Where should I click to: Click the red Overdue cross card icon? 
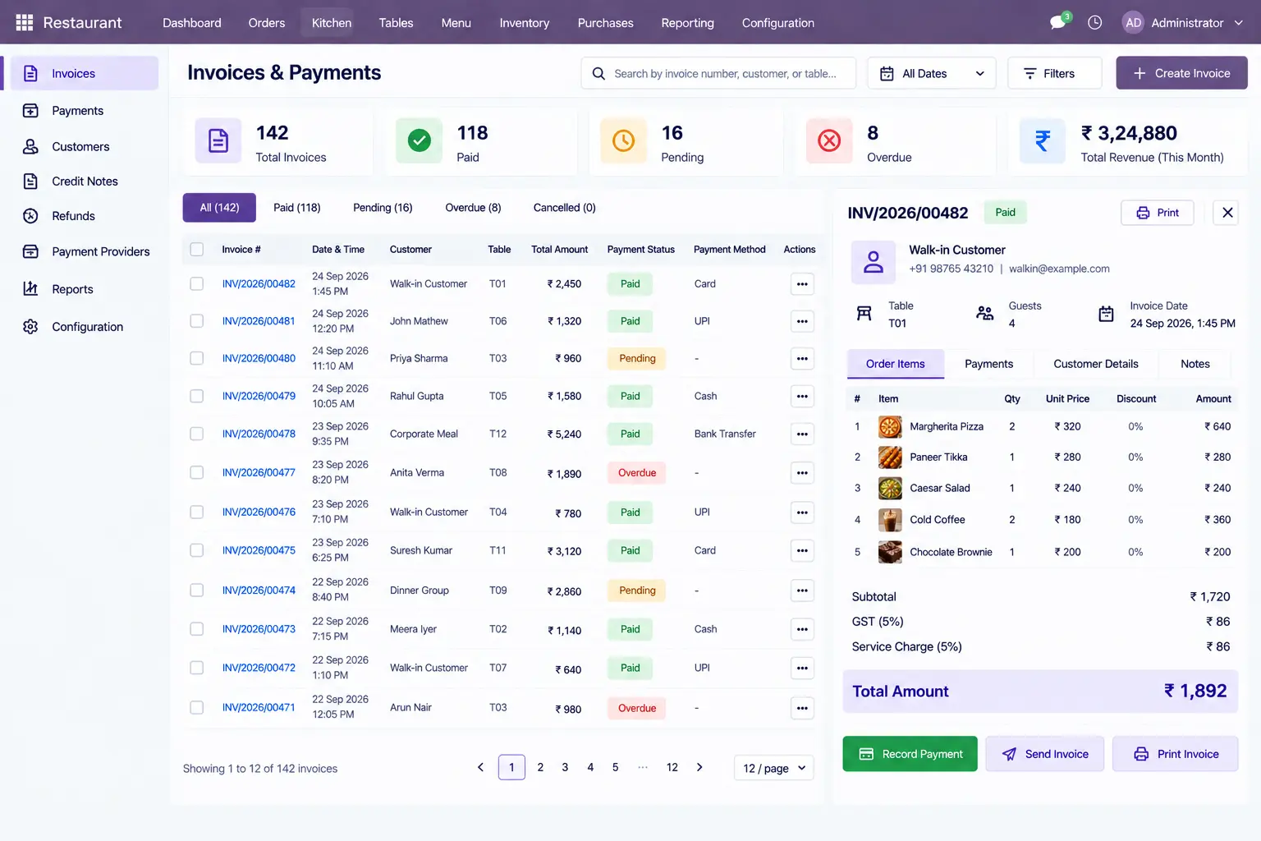click(829, 140)
